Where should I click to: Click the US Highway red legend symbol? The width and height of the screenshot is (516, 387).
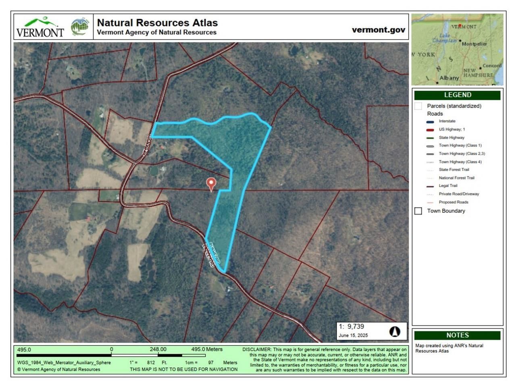coord(430,130)
